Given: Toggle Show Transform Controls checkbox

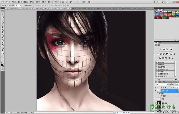Looking at the screenshot, I should coord(23,5).
